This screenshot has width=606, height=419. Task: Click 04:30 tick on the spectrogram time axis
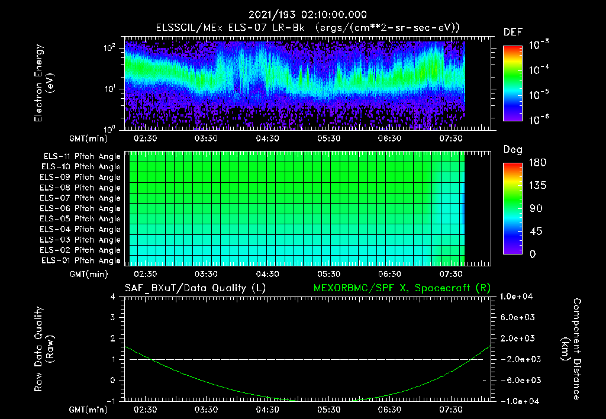click(267, 138)
